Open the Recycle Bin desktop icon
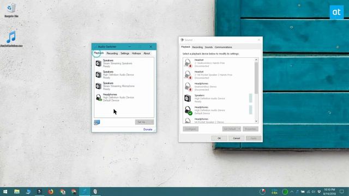 coord(11,10)
